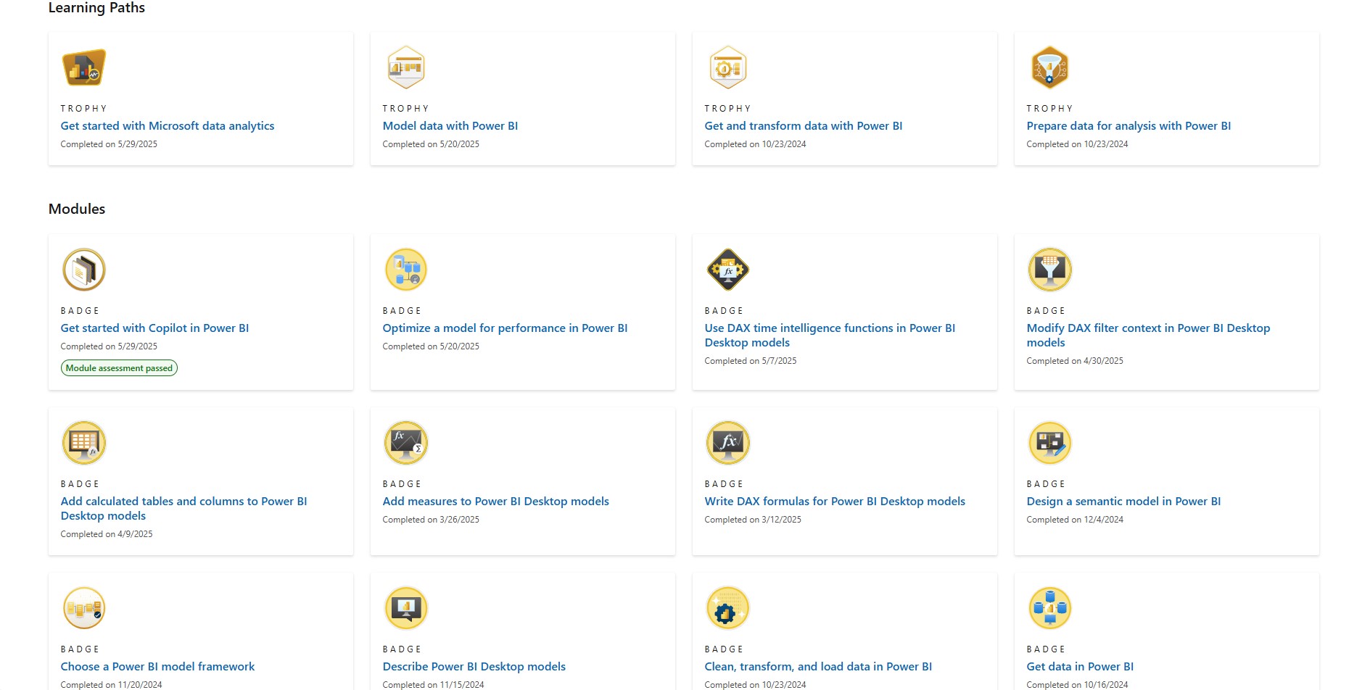This screenshot has width=1370, height=690.
Task: Click the Model data with Power BI trophy icon
Action: tap(406, 67)
